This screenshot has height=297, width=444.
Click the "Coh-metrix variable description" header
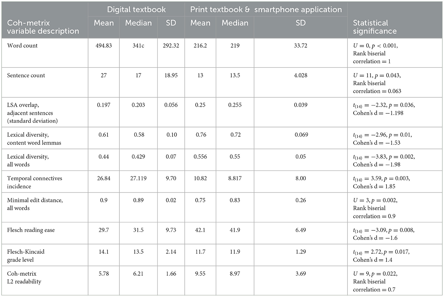tap(43, 27)
